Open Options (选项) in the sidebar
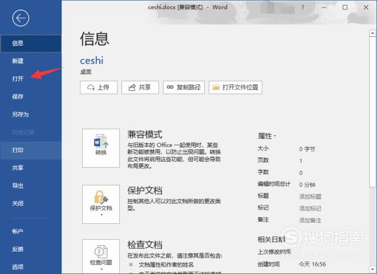This screenshot has height=274, width=377. pos(31,266)
